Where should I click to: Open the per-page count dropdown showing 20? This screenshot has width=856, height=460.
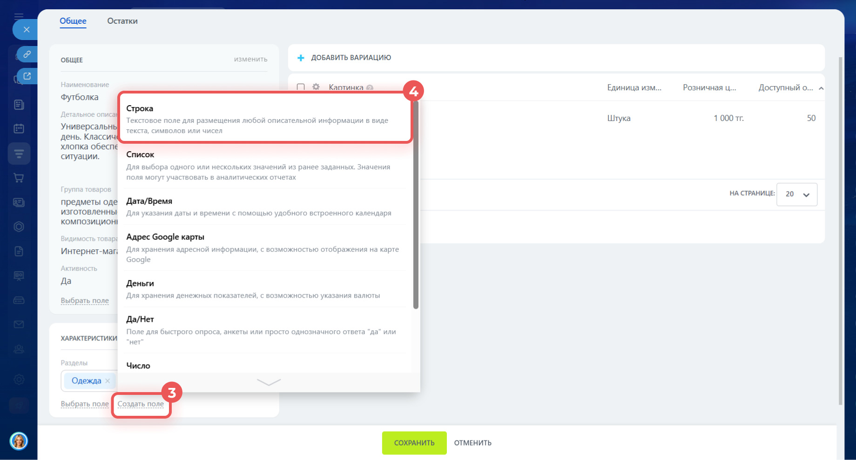click(x=796, y=194)
